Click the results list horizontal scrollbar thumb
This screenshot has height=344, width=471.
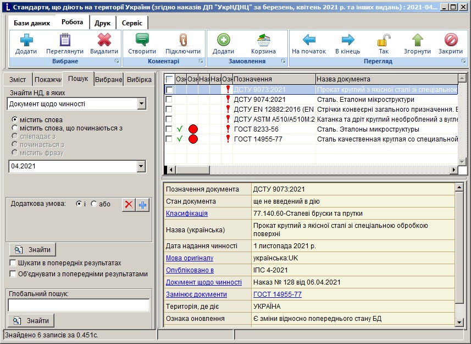(x=192, y=170)
